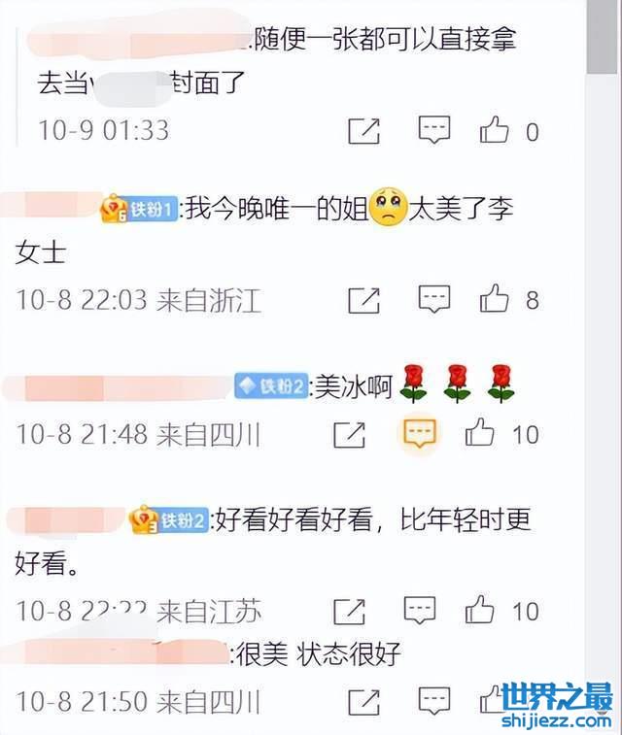Reply to the 很美 状态很好 comment

tap(434, 700)
